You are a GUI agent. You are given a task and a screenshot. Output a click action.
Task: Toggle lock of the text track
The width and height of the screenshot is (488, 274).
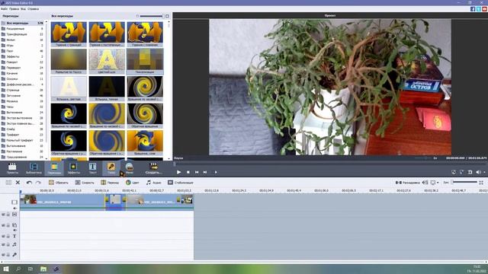pyautogui.click(x=8, y=236)
